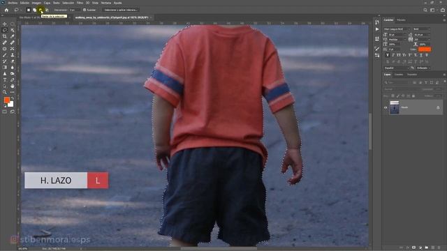Open the share icon at top right
447x251 pixels.
point(442,10)
